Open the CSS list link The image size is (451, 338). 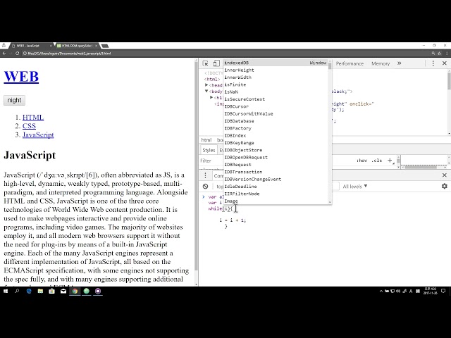(29, 126)
